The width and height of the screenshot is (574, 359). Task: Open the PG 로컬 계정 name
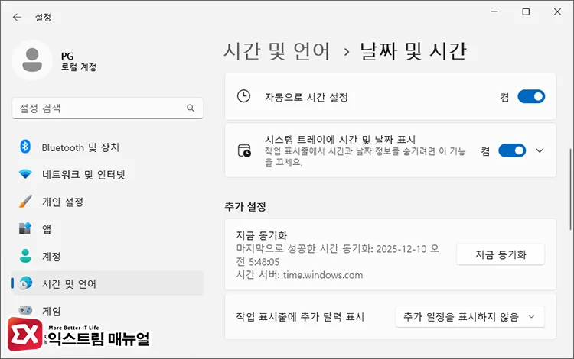point(78,61)
